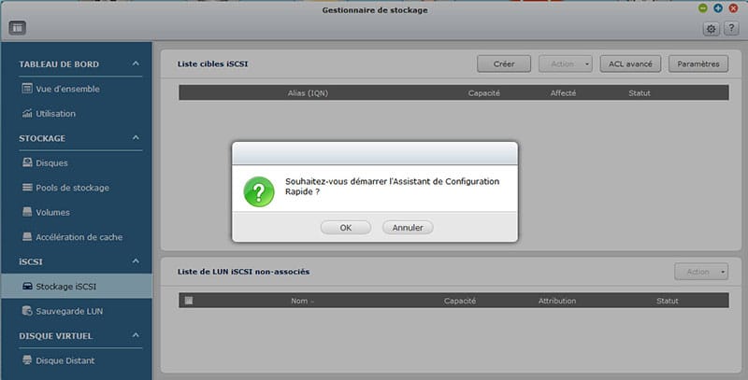Sort the LUN list by Nom column header

(299, 301)
